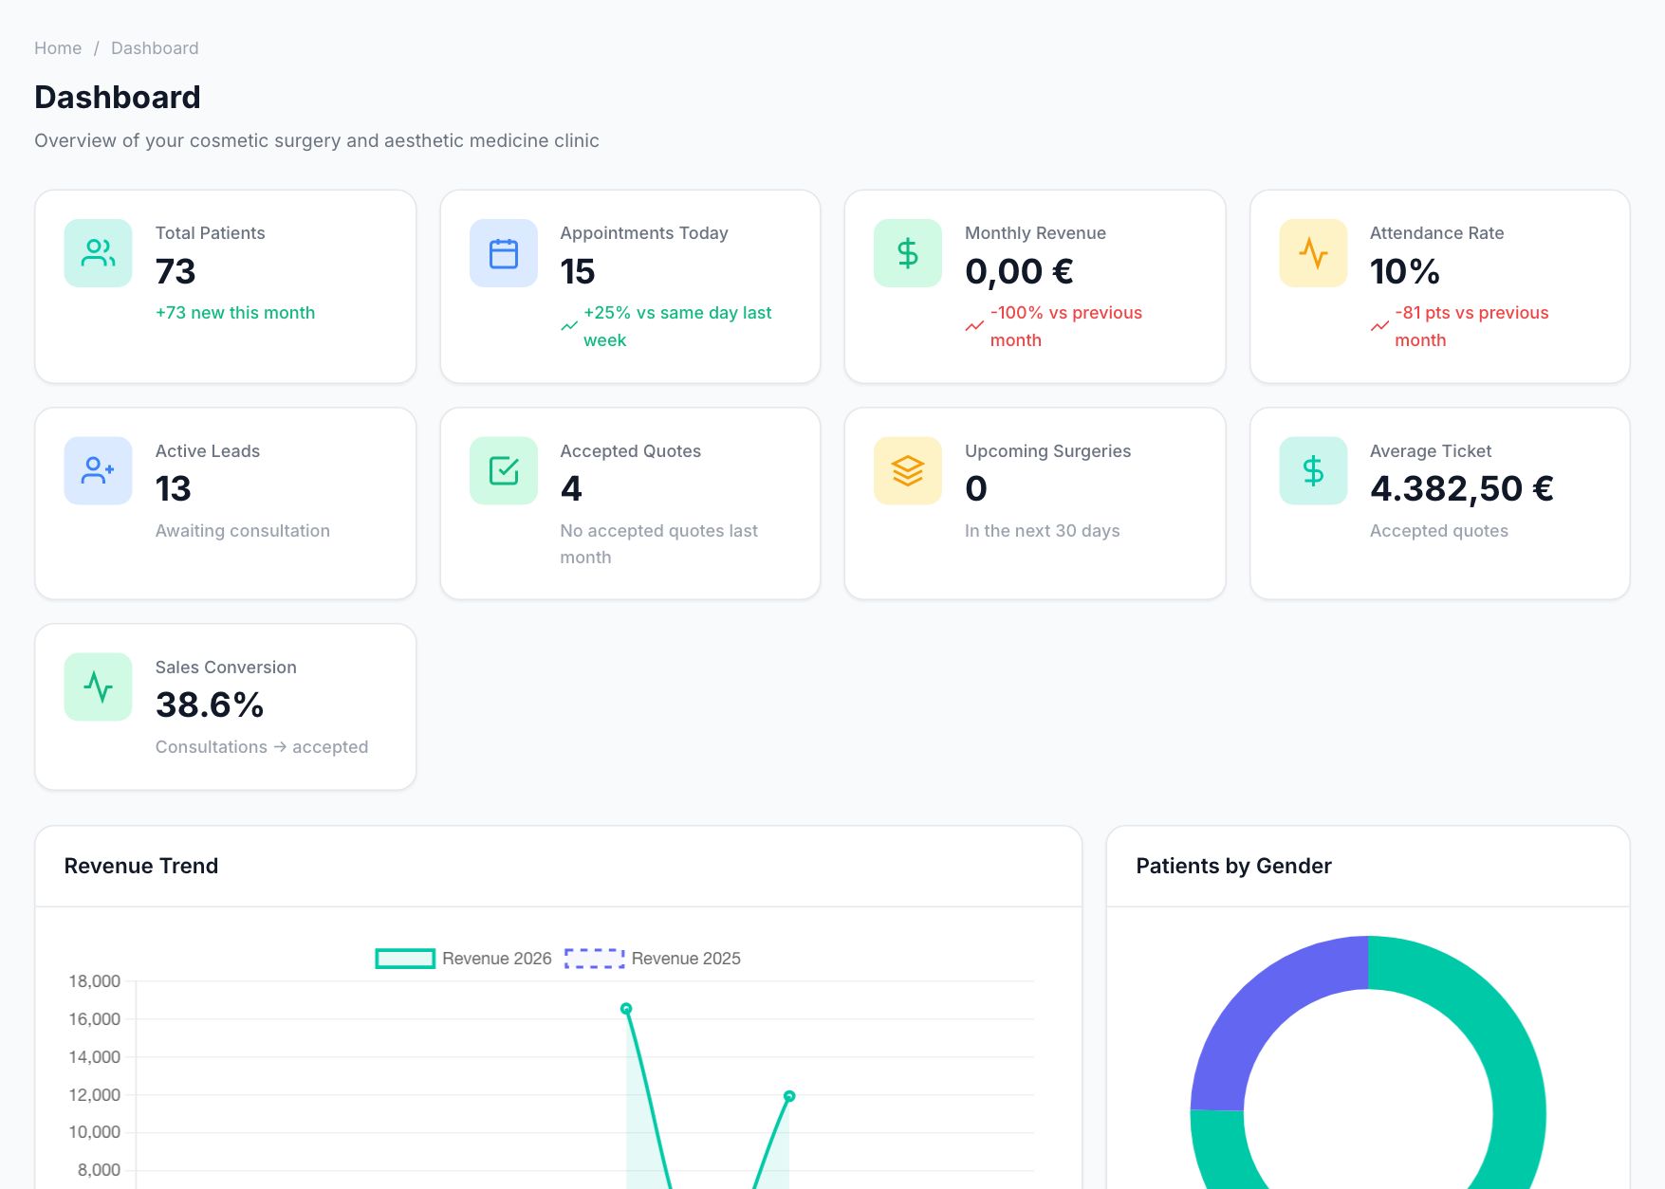
Task: Click the '4.382,50 €' Average Ticket value
Action: click(x=1462, y=489)
